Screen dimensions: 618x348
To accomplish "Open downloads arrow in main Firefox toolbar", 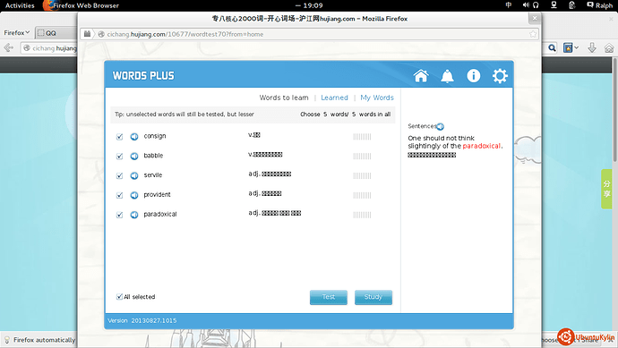I will (592, 48).
